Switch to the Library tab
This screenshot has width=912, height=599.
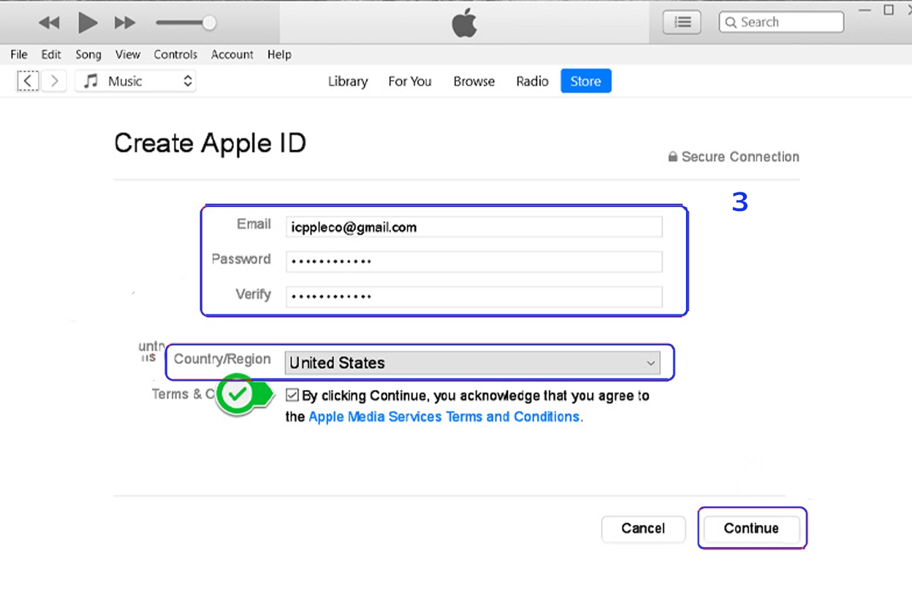pyautogui.click(x=348, y=81)
